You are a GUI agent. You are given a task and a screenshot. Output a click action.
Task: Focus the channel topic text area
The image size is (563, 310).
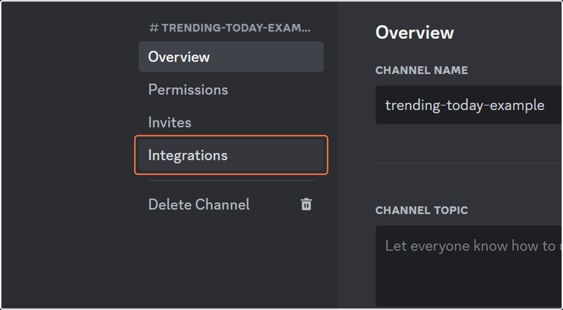click(x=469, y=266)
